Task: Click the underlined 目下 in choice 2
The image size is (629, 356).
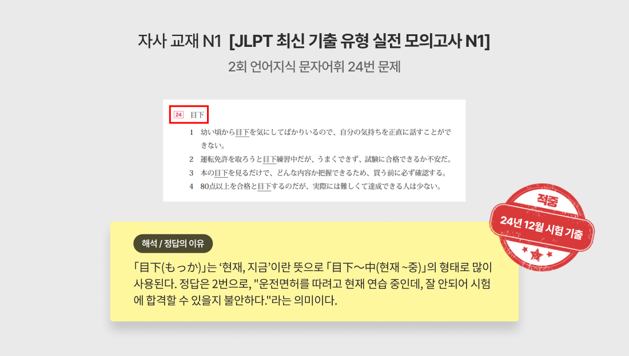Action: coord(269,159)
